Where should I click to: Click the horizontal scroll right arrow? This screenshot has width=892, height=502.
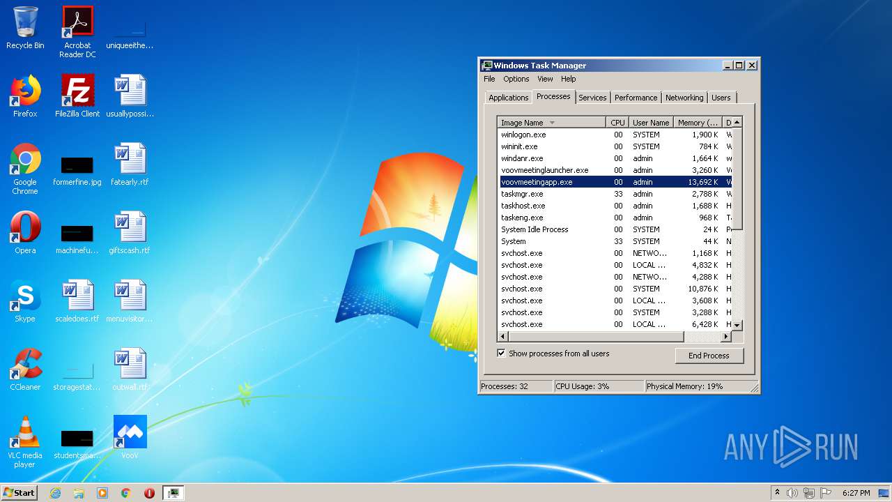(725, 337)
